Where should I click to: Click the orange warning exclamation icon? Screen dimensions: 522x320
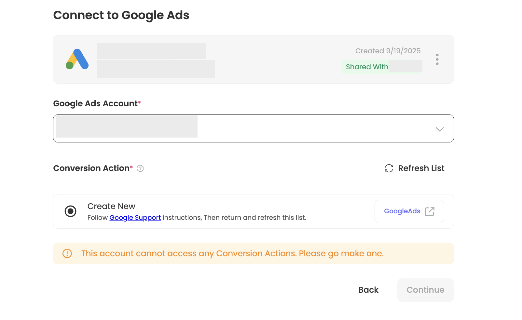point(67,253)
